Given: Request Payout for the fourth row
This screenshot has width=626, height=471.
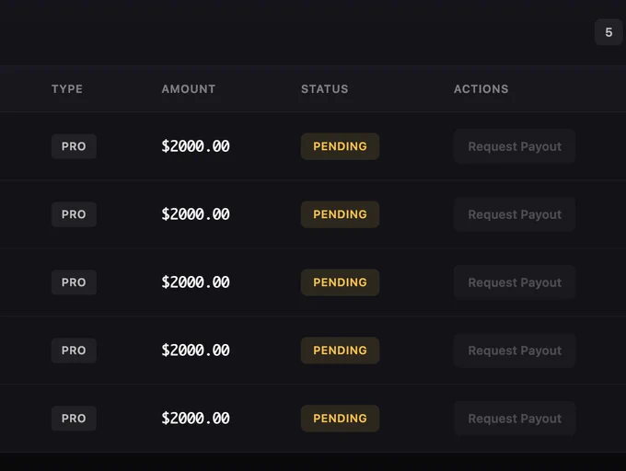Looking at the screenshot, I should coord(515,350).
